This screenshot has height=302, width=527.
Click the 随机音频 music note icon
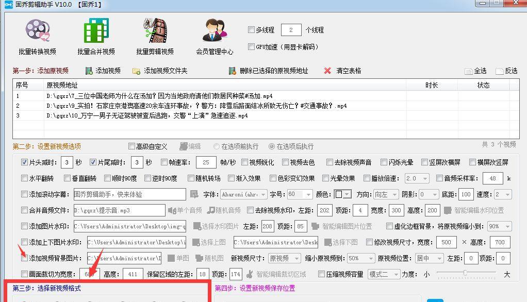[211, 210]
